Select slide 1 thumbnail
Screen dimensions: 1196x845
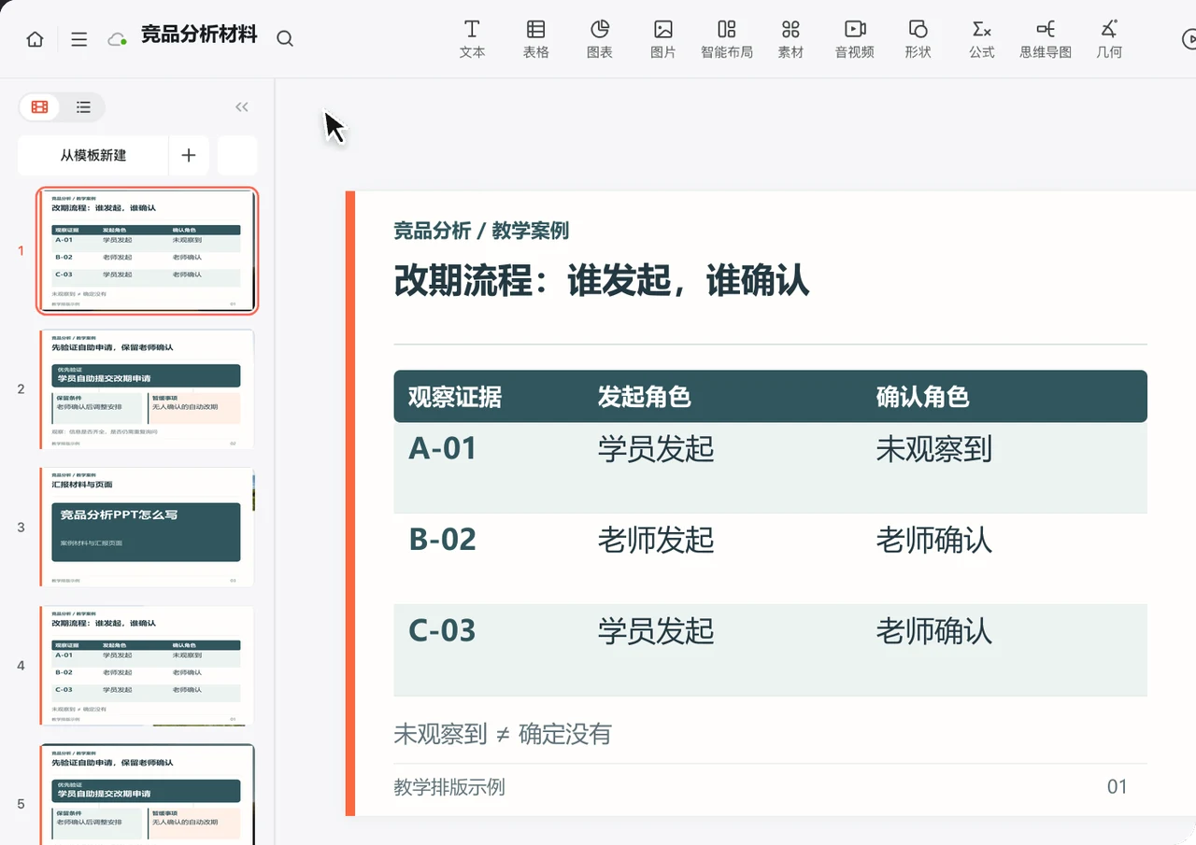(148, 251)
